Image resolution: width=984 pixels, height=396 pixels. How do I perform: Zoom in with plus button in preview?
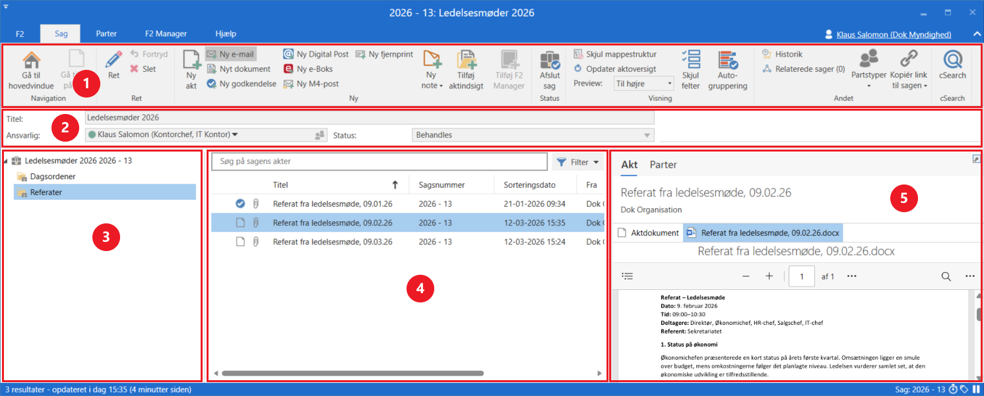pos(769,276)
